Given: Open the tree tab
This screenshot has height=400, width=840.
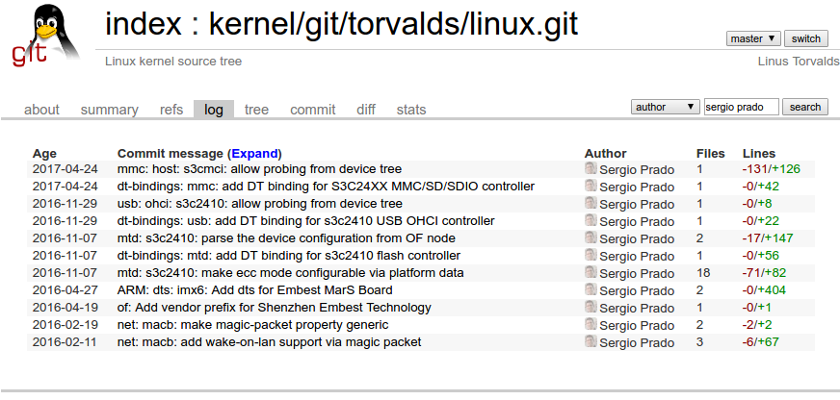Looking at the screenshot, I should click(256, 110).
